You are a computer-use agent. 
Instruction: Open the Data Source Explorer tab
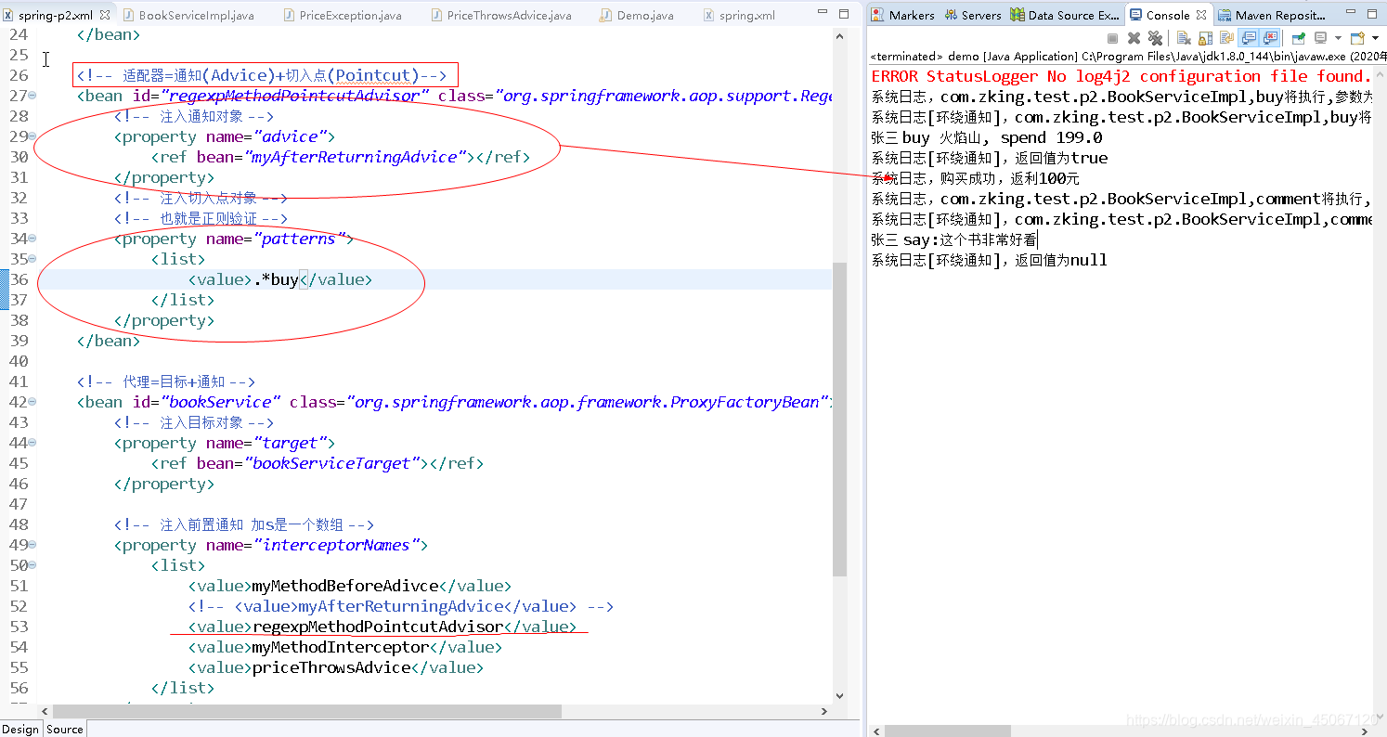1065,15
